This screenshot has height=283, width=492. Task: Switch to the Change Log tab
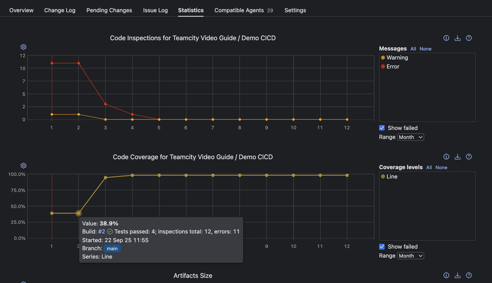pos(60,10)
